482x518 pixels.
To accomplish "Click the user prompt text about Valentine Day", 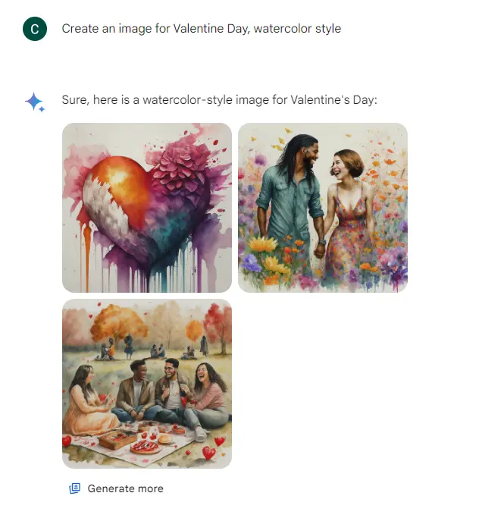I will [202, 29].
